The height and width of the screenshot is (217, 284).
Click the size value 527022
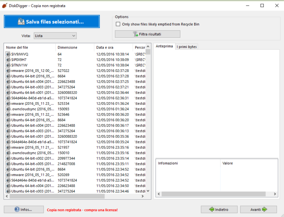click(63, 71)
